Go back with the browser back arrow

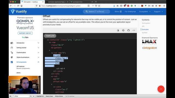point(11,6)
